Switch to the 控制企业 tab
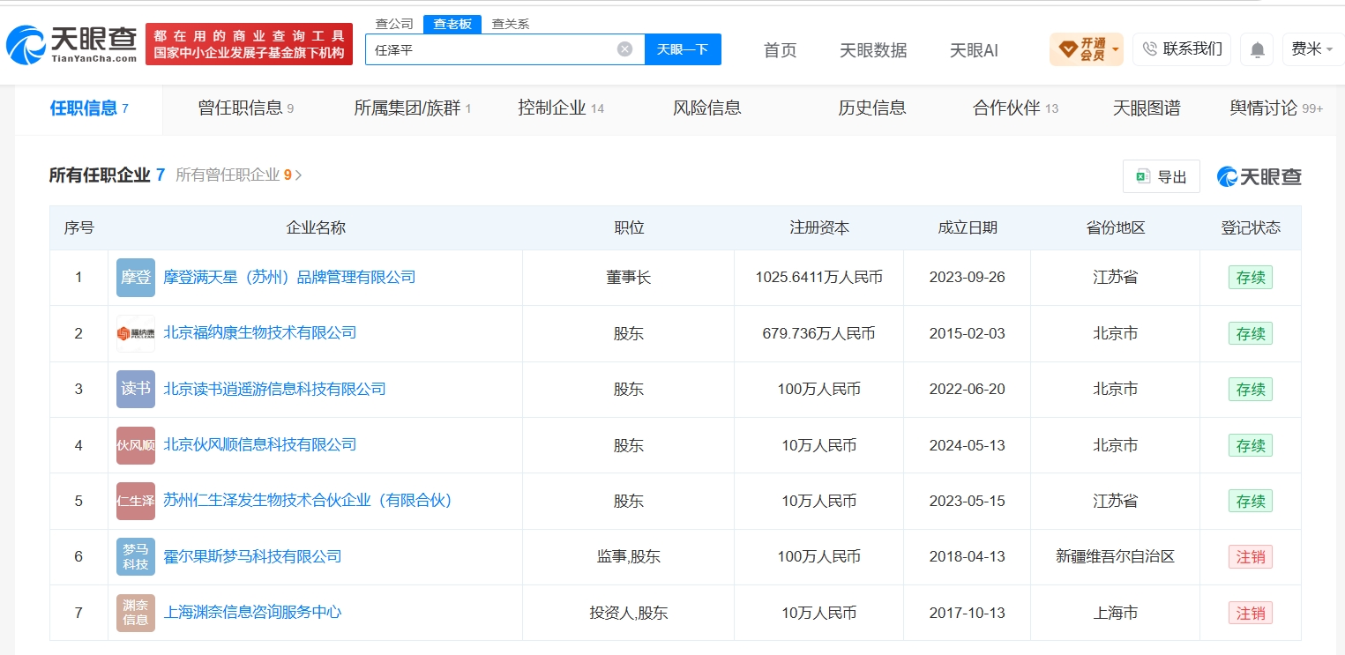 click(x=561, y=108)
